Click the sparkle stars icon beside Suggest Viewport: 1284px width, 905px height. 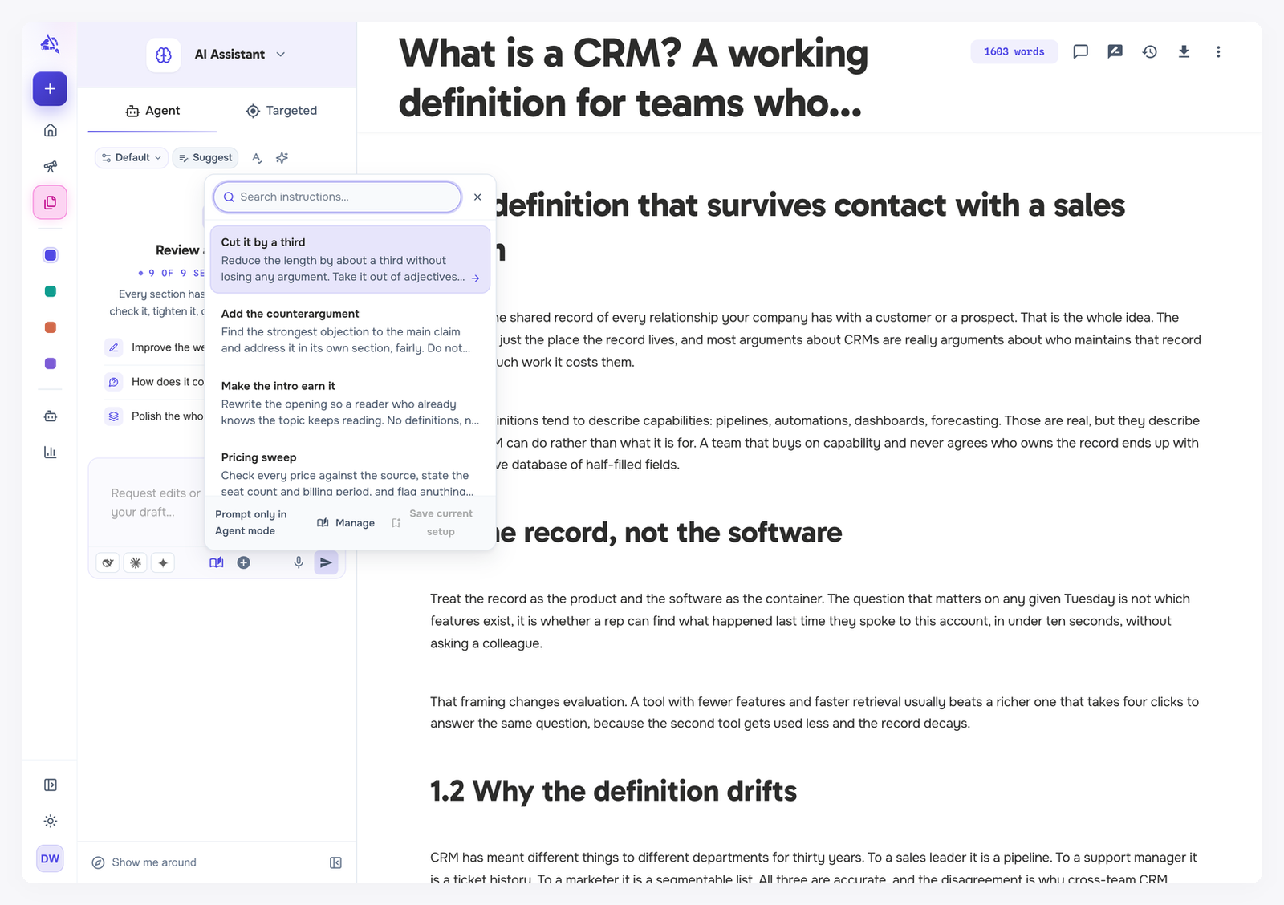282,158
